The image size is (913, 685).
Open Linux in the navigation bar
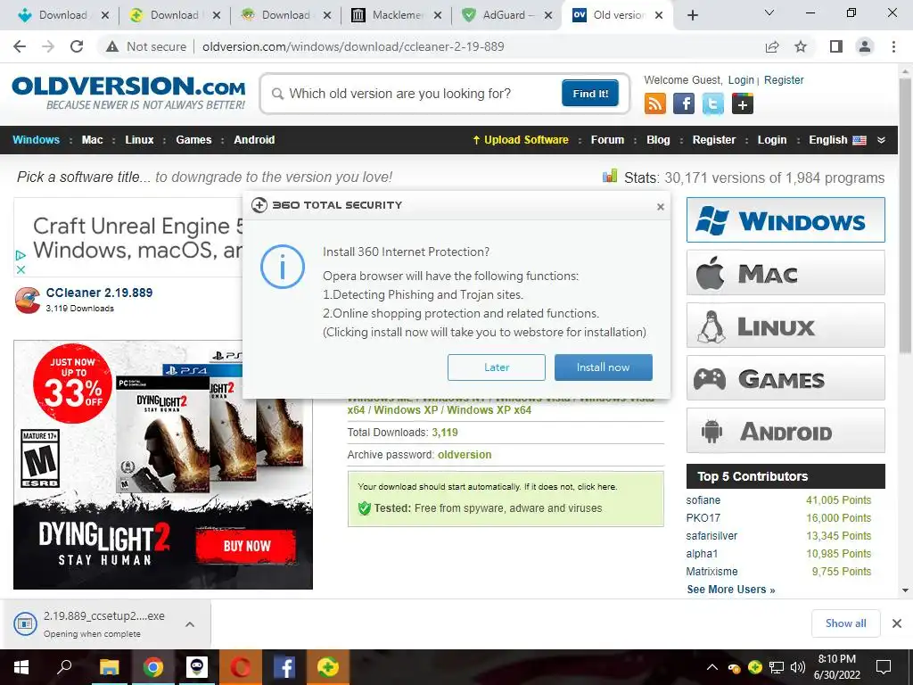[x=139, y=140]
